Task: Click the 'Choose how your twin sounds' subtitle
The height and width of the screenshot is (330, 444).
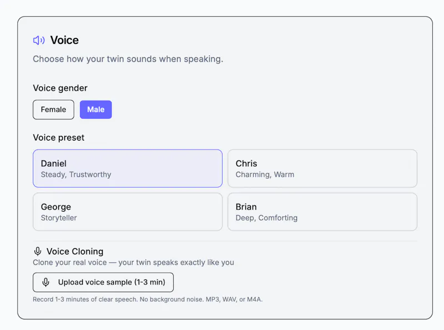Action: coord(128,59)
